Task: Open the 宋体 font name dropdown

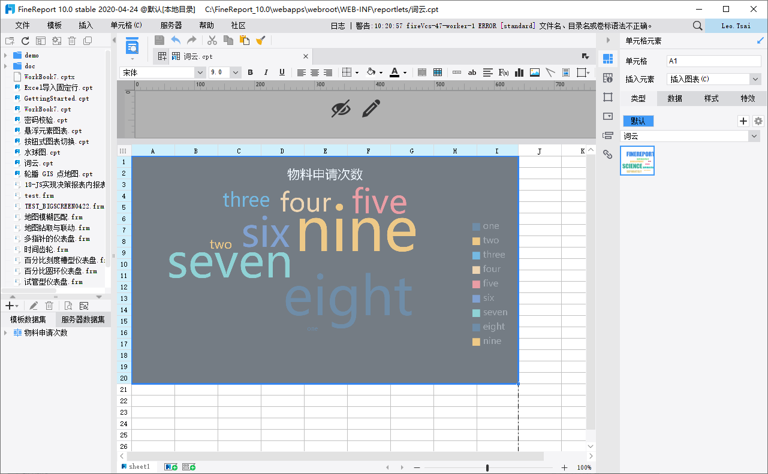Action: tap(200, 73)
